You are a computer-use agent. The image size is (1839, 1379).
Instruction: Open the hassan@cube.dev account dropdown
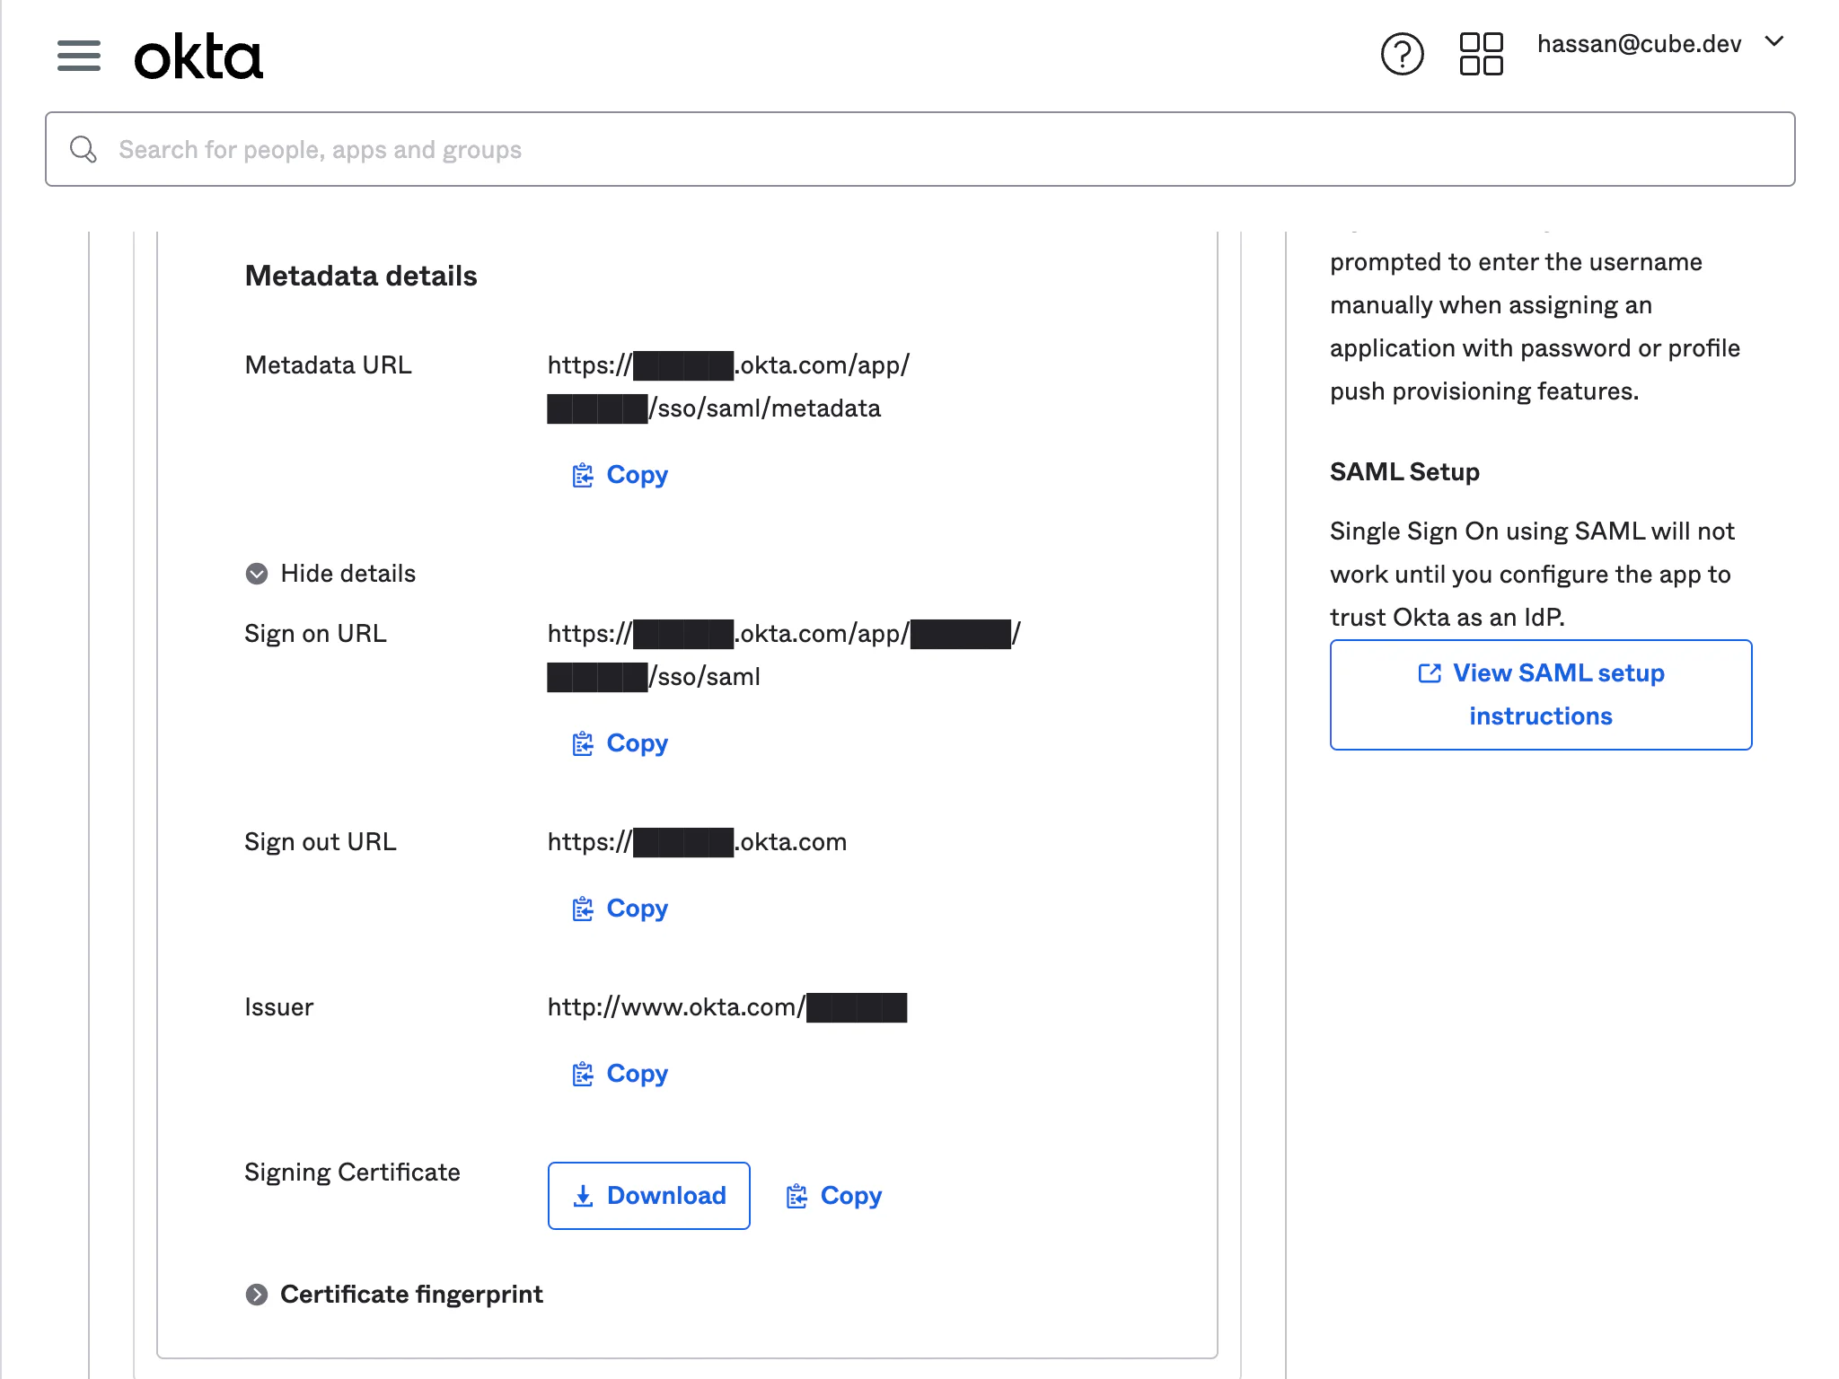click(x=1640, y=44)
